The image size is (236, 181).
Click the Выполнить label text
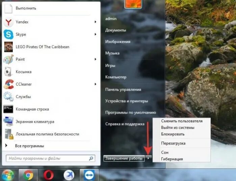pyautogui.click(x=26, y=8)
